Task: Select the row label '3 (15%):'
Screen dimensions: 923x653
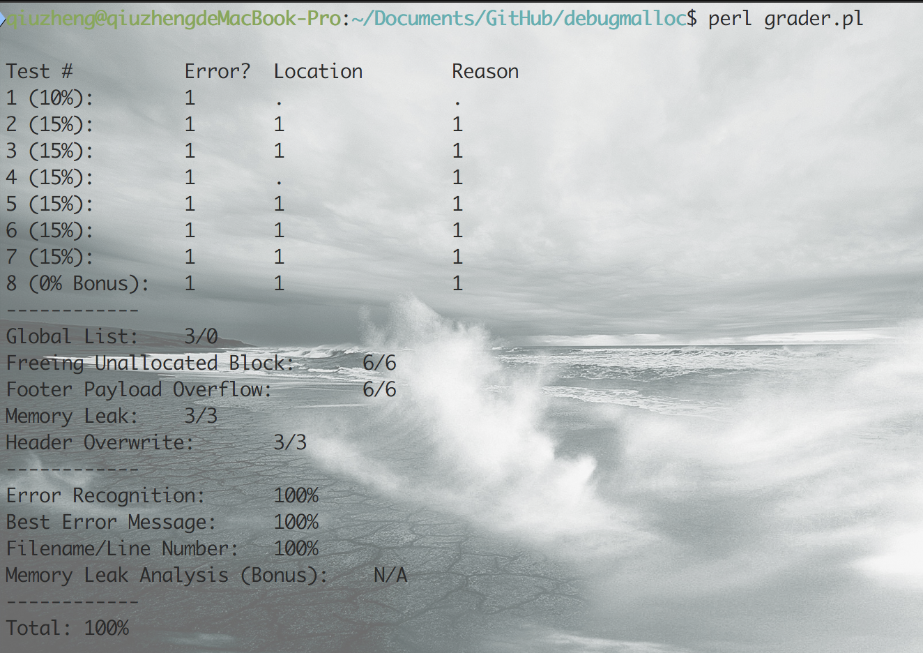Action: pos(50,151)
